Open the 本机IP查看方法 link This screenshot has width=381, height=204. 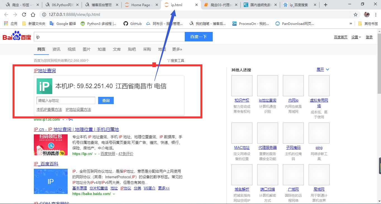pos(49,109)
